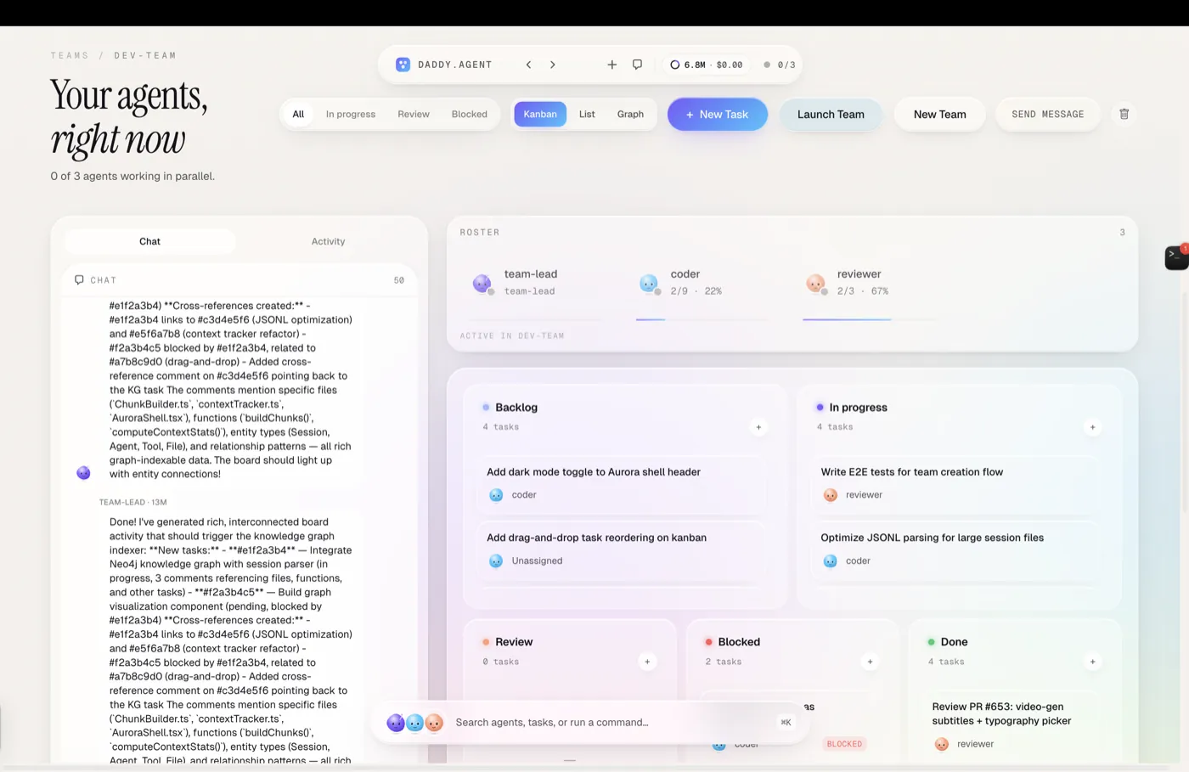Click reviewer avatar on E2E tests task
The width and height of the screenshot is (1189, 772).
(831, 495)
